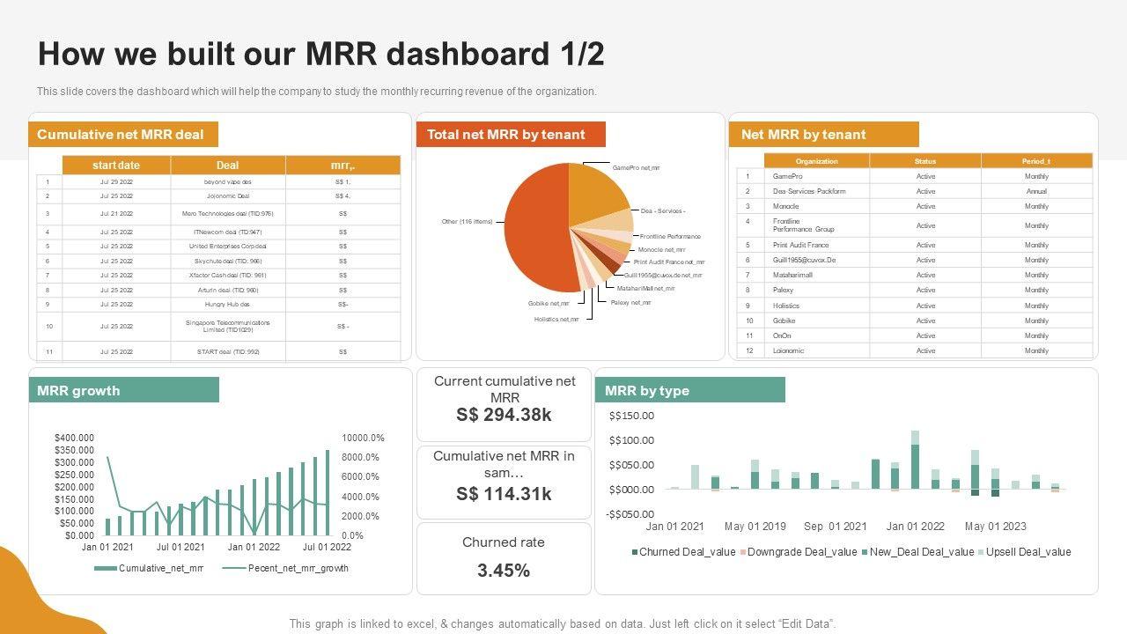Select the "10000.0%" axis label in MRR growth
Viewport: 1127px width, 634px height.
pos(364,438)
